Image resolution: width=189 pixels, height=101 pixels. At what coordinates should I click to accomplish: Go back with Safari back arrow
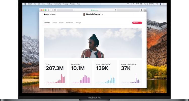click(x=48, y=10)
